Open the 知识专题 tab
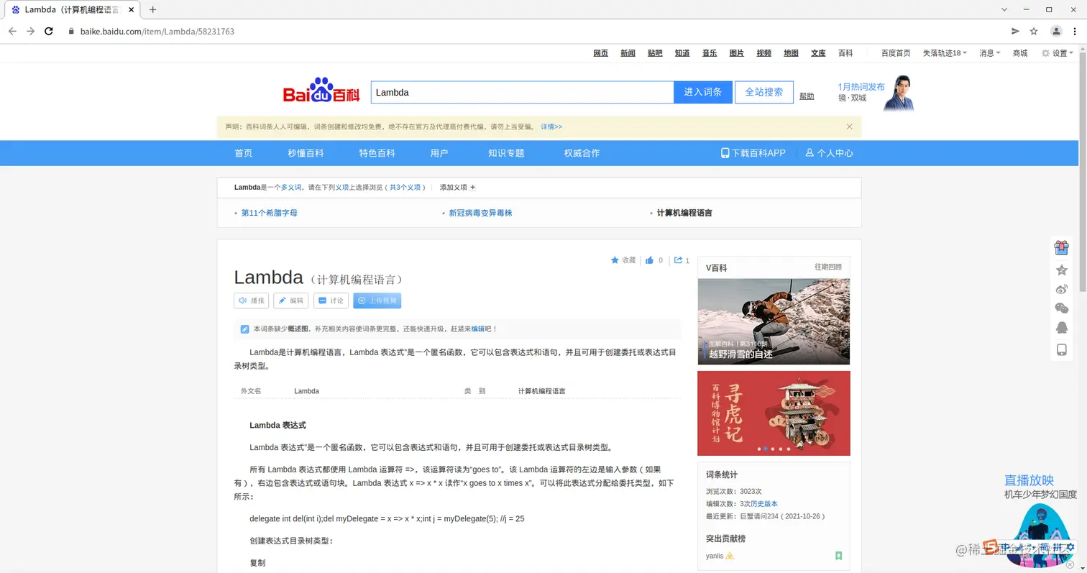 (x=506, y=153)
